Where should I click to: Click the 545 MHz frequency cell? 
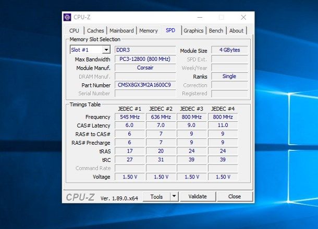[130, 117]
